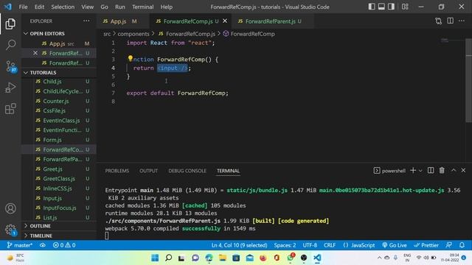The width and height of the screenshot is (472, 265).
Task: Kill the terminal with the trash icon
Action: 442,171
